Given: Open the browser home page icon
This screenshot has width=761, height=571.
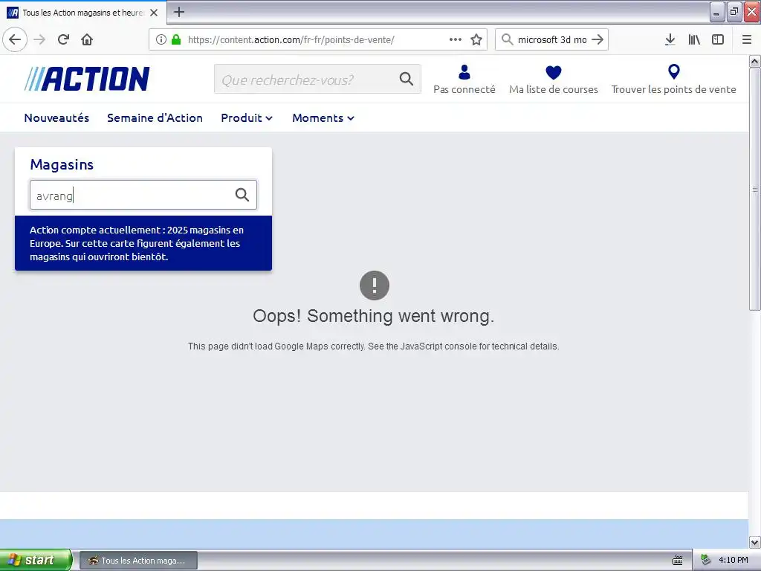Looking at the screenshot, I should 87,39.
